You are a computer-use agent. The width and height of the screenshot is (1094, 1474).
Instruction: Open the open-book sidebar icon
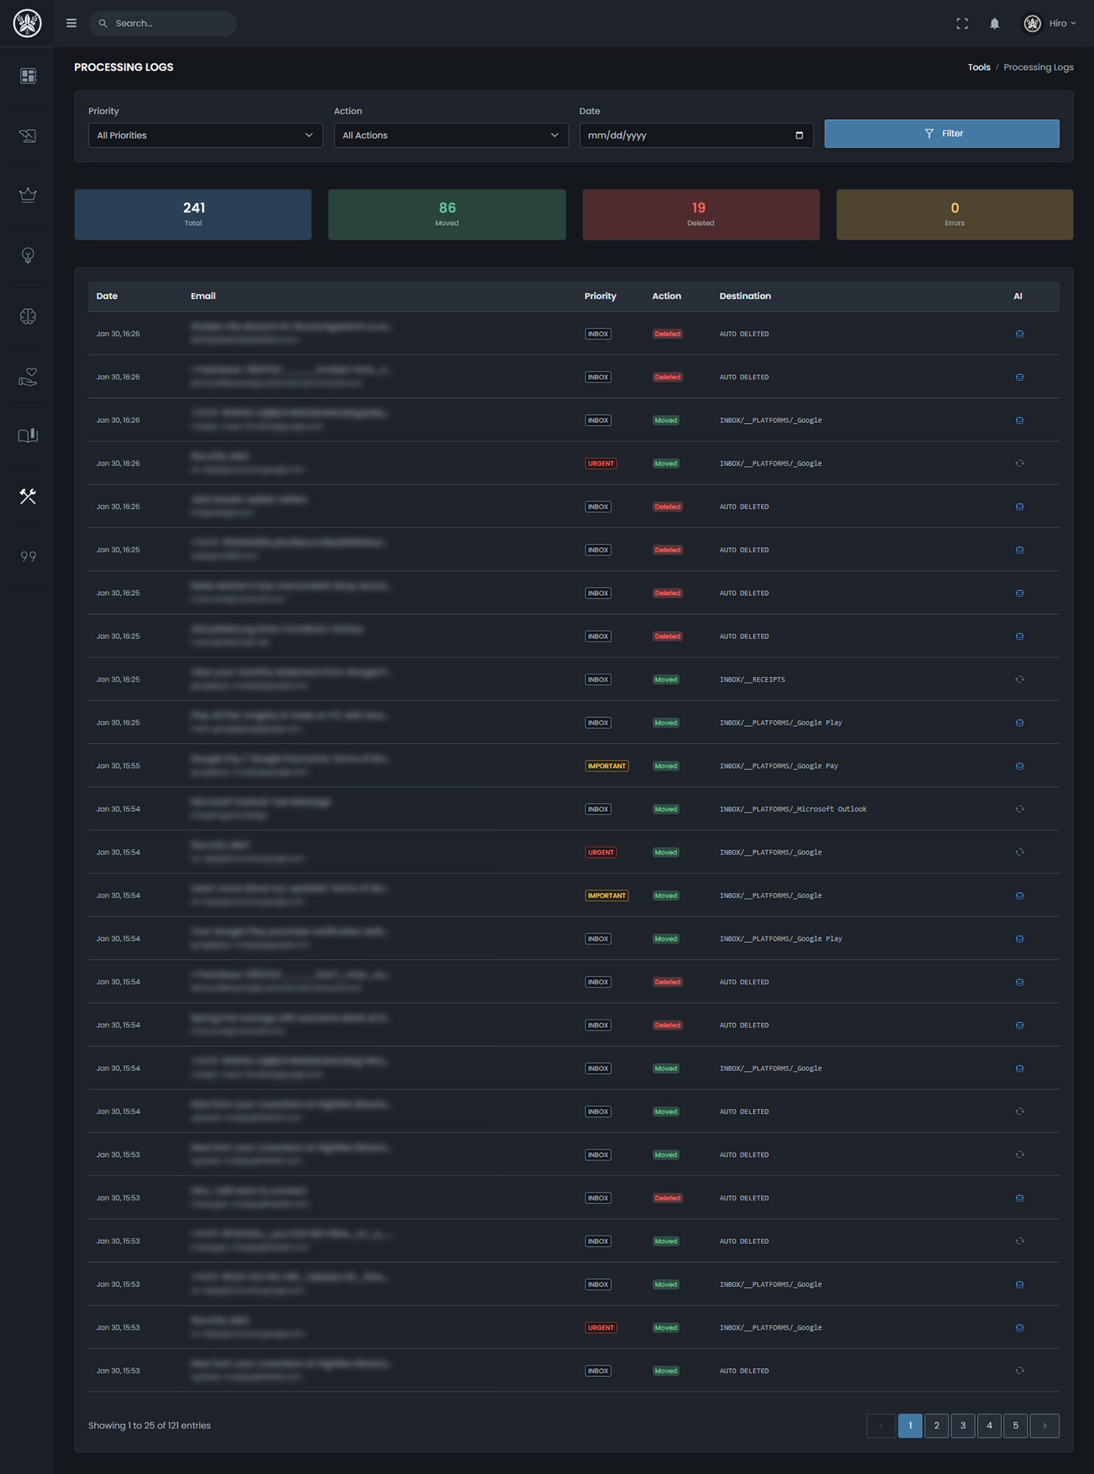[28, 435]
